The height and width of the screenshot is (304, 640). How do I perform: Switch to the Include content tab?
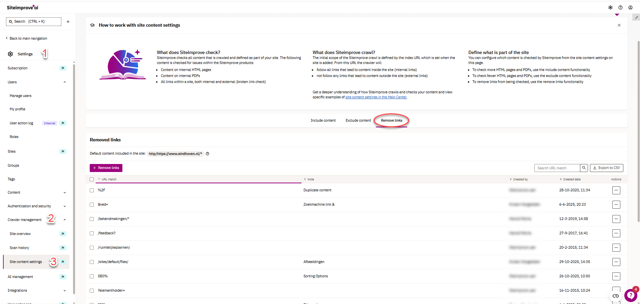tap(323, 121)
